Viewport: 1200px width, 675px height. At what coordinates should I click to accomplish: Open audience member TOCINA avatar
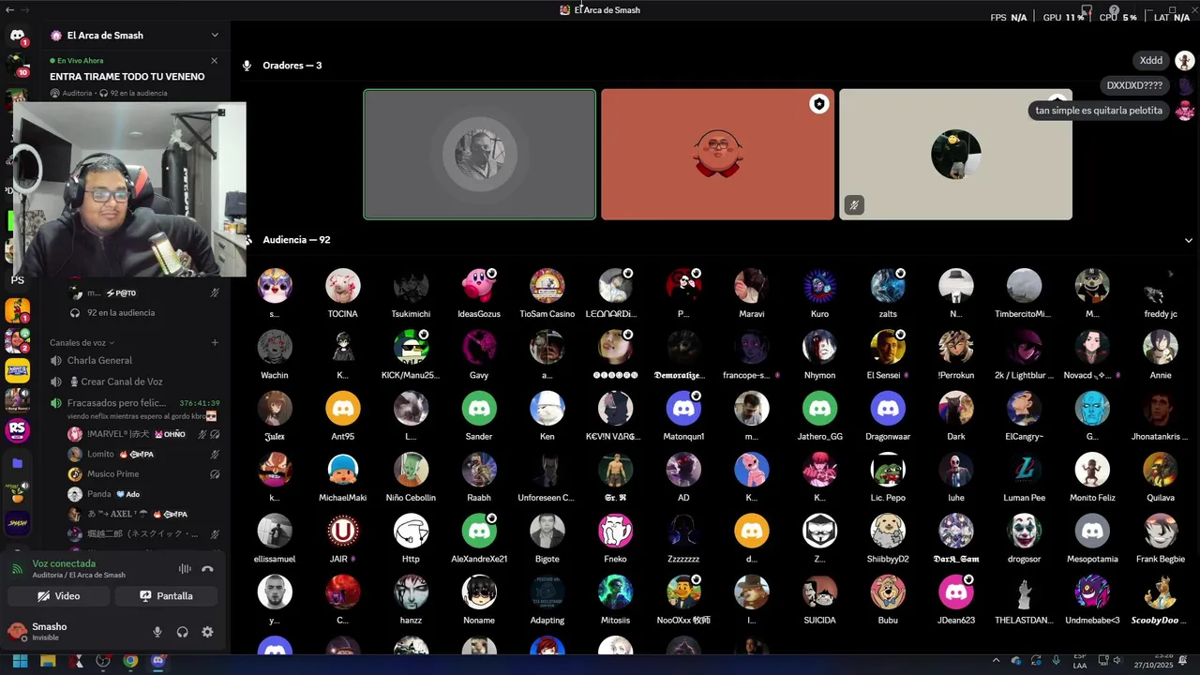[x=343, y=286]
